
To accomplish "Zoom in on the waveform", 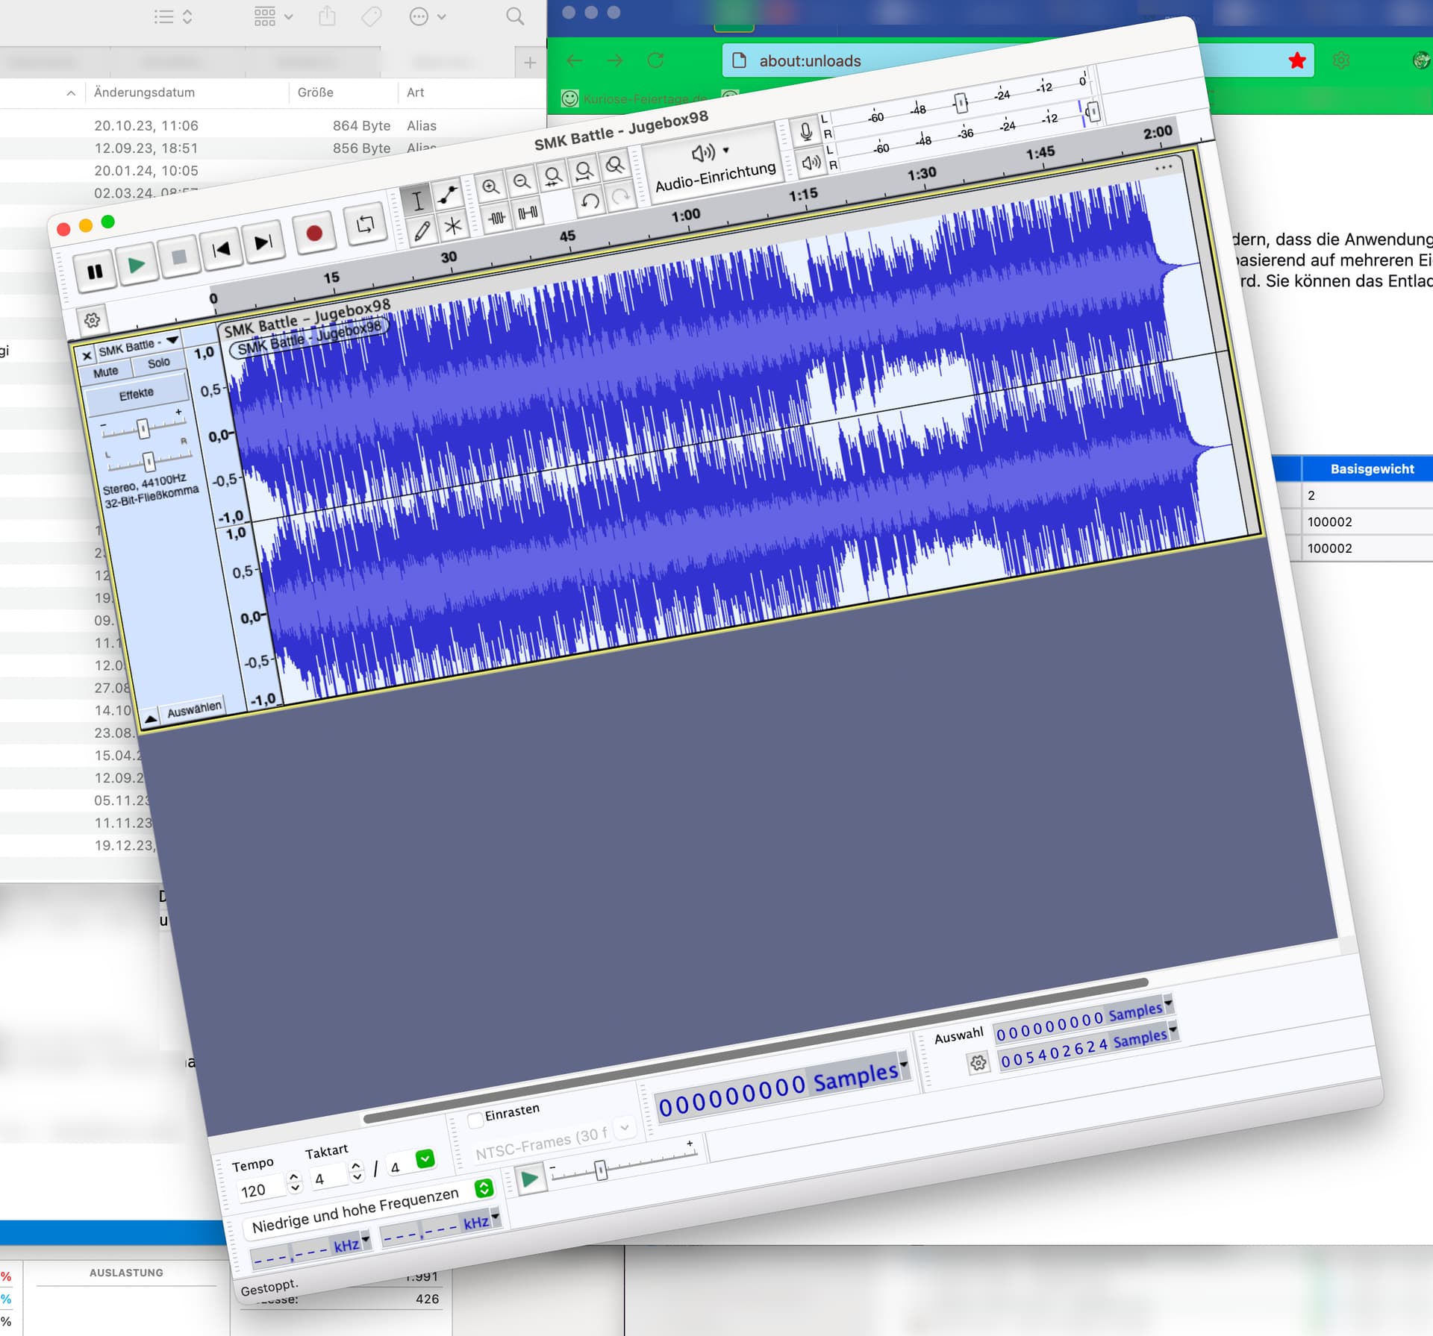I will [490, 186].
